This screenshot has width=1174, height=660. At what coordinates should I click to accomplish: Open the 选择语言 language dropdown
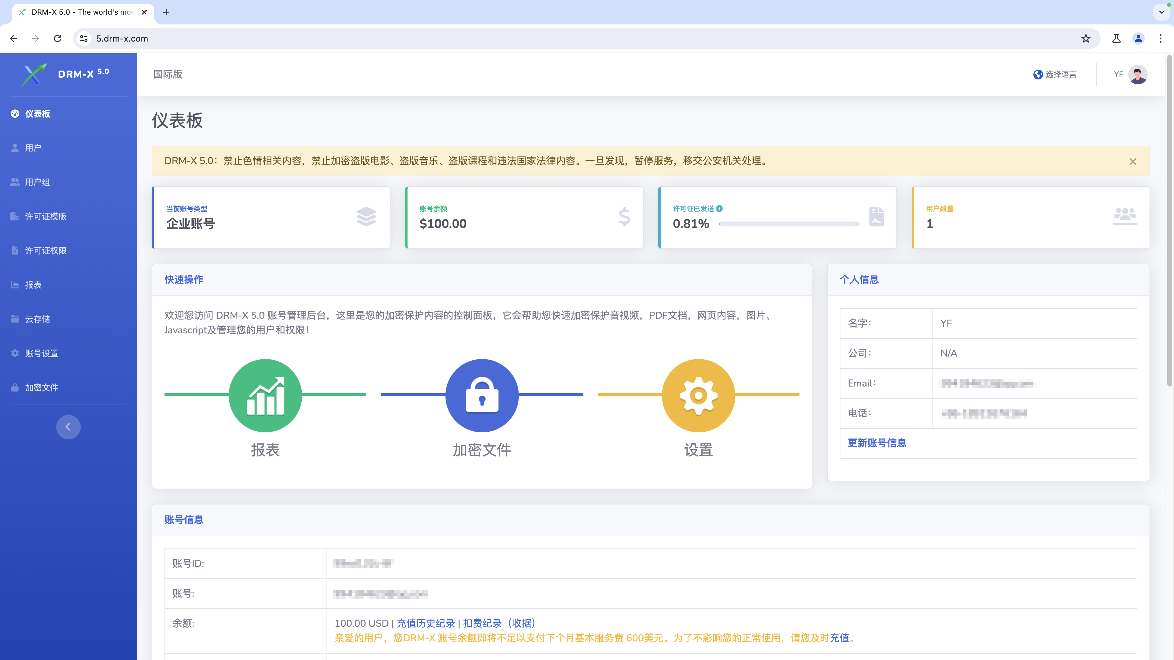click(1061, 74)
